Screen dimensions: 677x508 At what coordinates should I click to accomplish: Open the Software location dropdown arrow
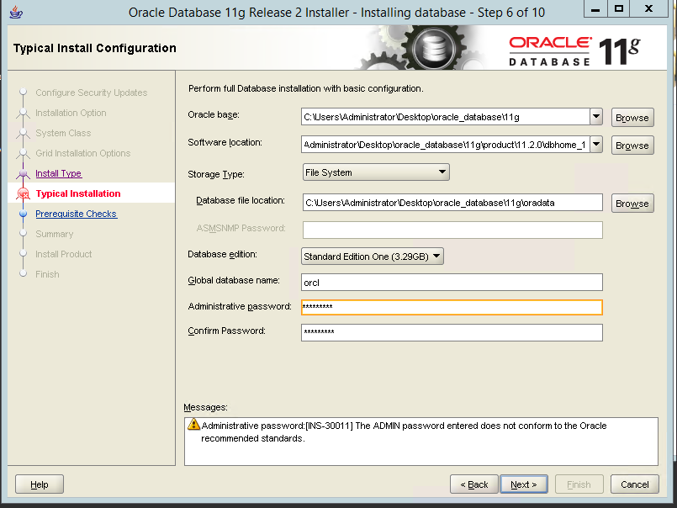[x=596, y=145]
